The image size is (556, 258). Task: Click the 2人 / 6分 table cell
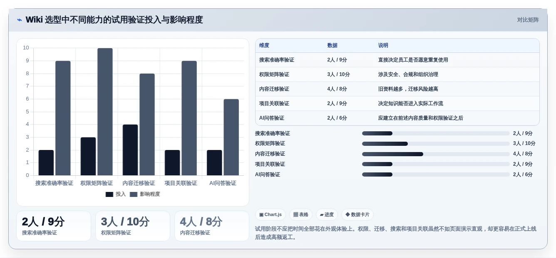click(337, 118)
